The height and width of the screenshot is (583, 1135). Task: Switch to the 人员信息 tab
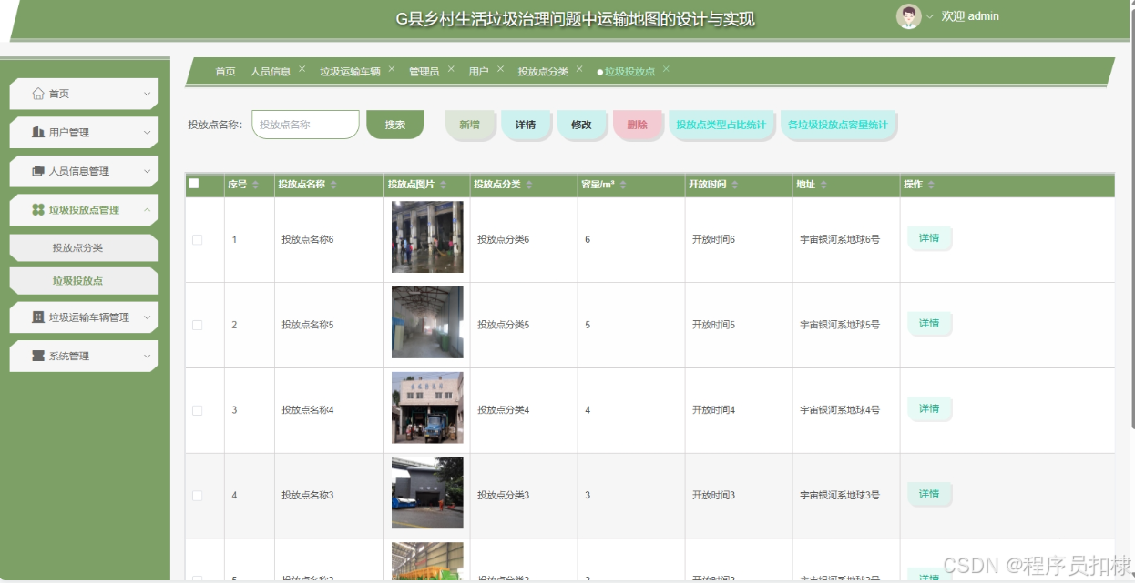pos(271,72)
